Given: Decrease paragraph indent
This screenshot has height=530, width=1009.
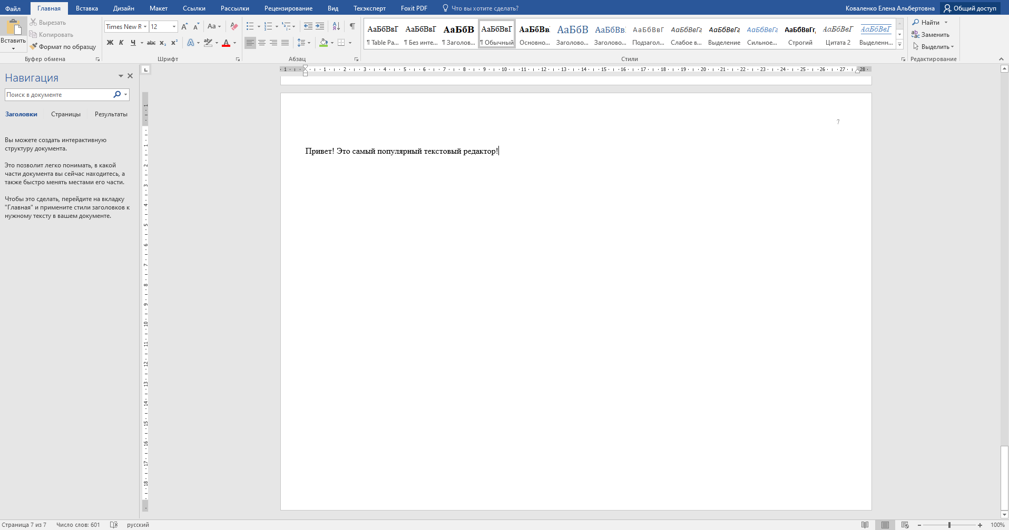Looking at the screenshot, I should coord(308,26).
